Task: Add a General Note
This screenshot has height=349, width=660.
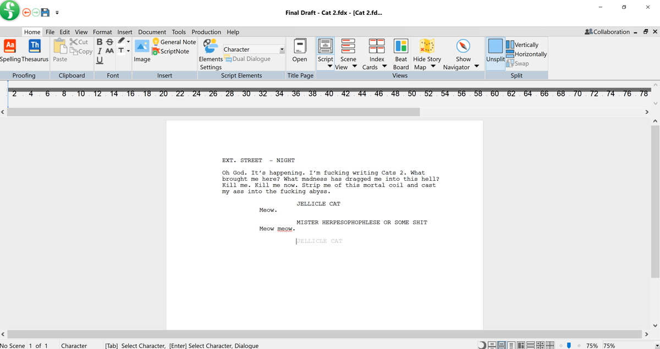Action: [174, 42]
